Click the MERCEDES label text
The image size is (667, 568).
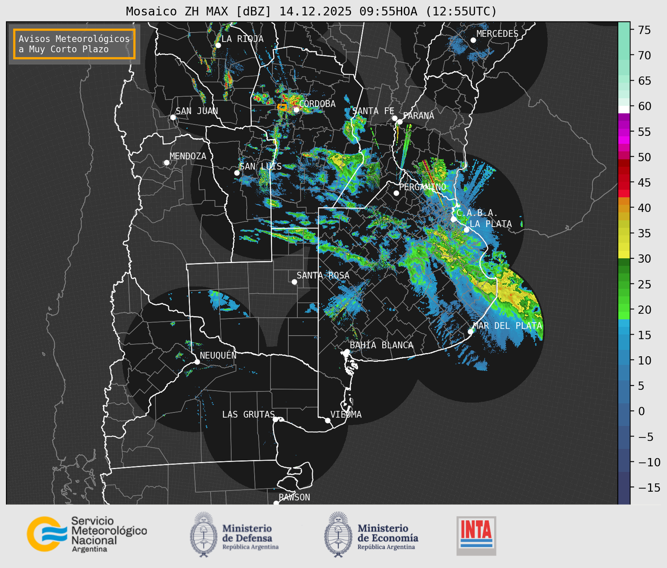[497, 34]
